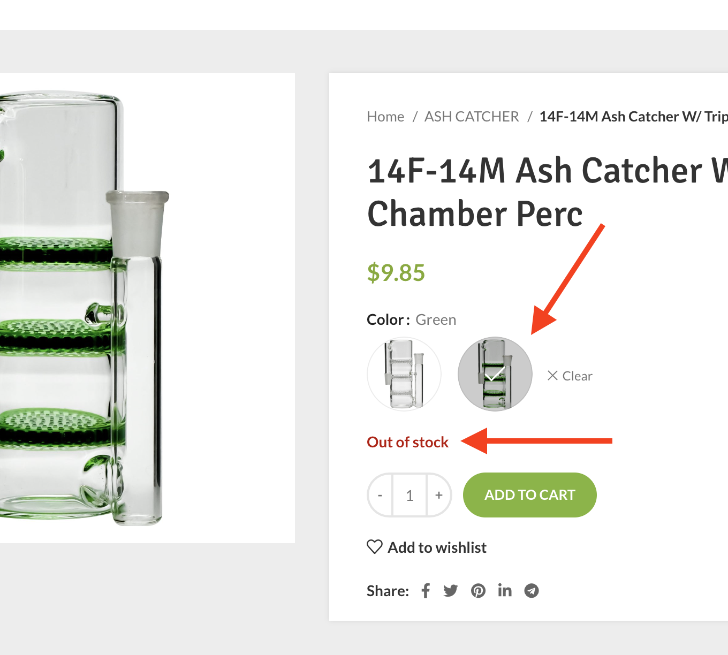Deselect the checked Green color swatch
The width and height of the screenshot is (728, 655).
click(495, 374)
